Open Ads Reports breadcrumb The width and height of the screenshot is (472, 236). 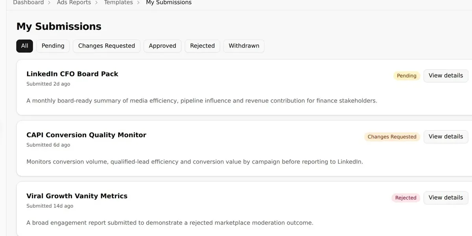click(74, 2)
